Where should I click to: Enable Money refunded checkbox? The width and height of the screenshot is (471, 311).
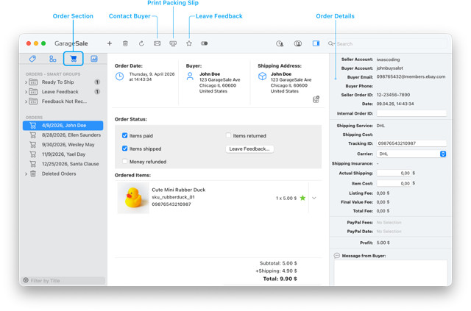click(x=124, y=162)
